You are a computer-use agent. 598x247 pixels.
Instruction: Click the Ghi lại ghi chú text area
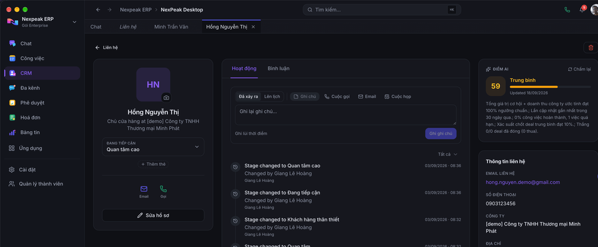point(346,115)
